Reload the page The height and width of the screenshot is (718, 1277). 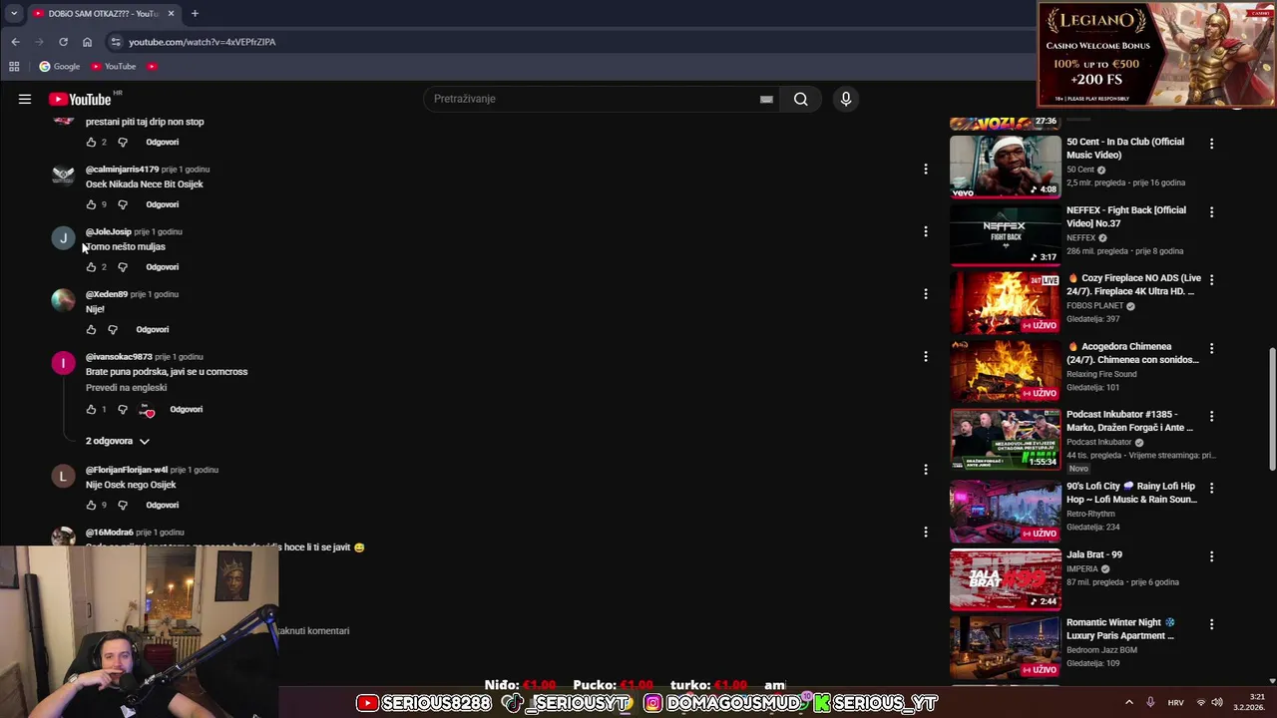(x=63, y=42)
